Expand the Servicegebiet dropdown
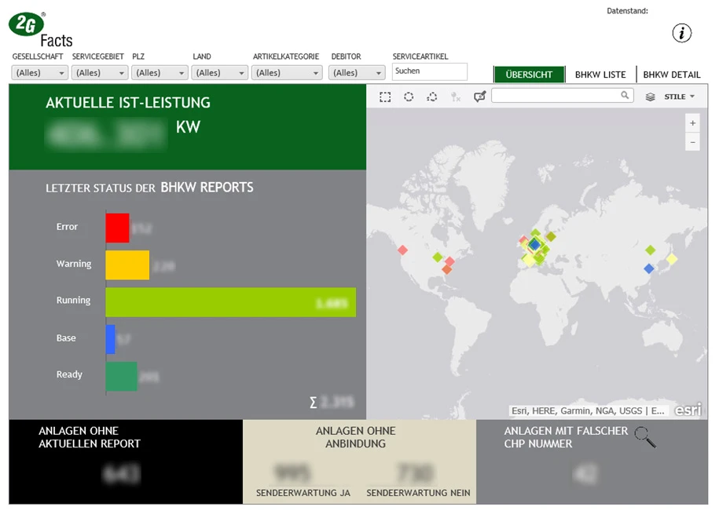The width and height of the screenshot is (719, 511). pos(100,73)
